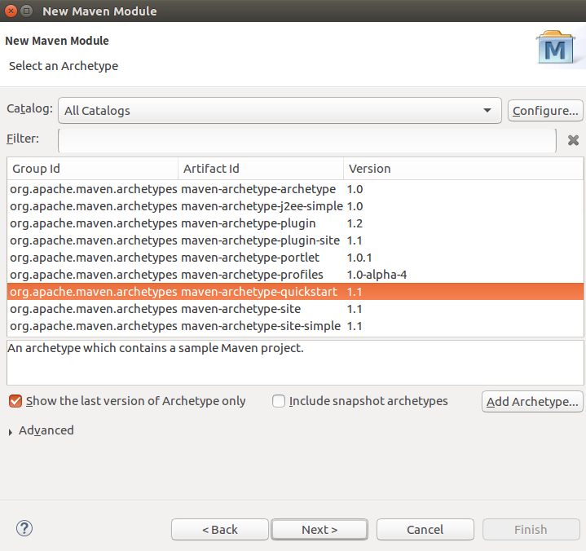Focus the Filter text field
This screenshot has width=586, height=551.
pos(307,140)
